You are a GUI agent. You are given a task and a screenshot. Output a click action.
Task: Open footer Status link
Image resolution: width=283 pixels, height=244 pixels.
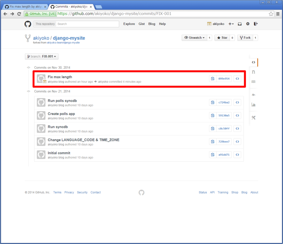[x=203, y=192]
